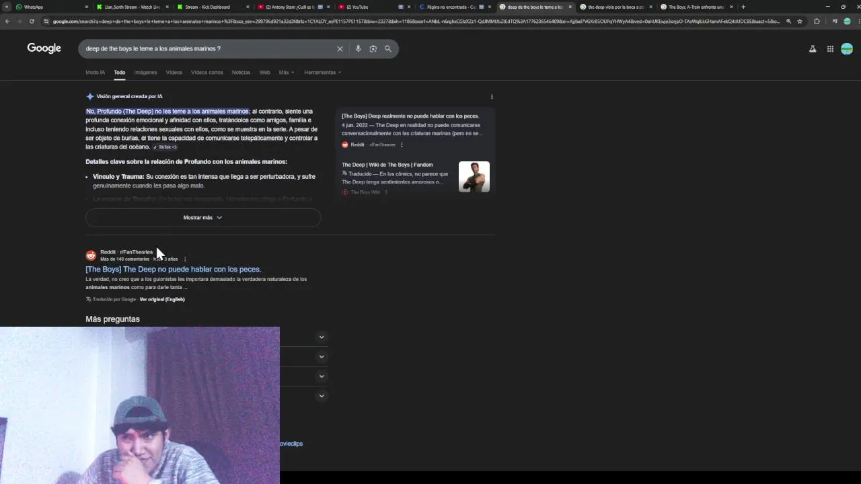
Task: Reload the page
Action: click(32, 21)
